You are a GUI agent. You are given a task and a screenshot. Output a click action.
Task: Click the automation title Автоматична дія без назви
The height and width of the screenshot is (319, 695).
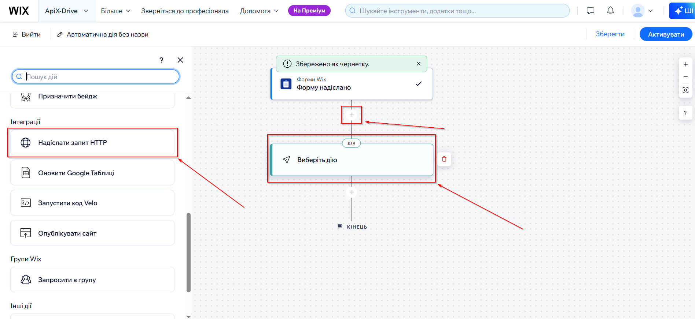click(107, 34)
